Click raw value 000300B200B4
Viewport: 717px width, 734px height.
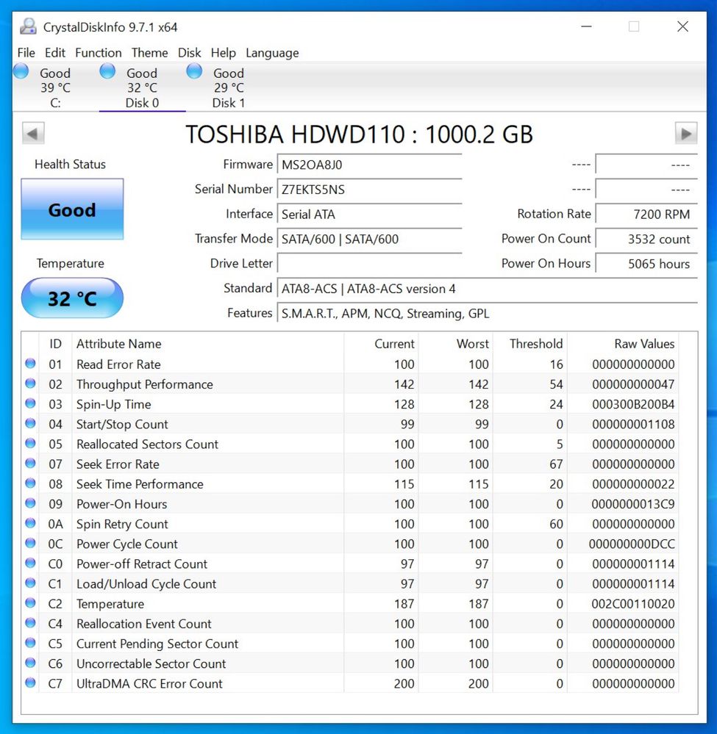click(633, 404)
